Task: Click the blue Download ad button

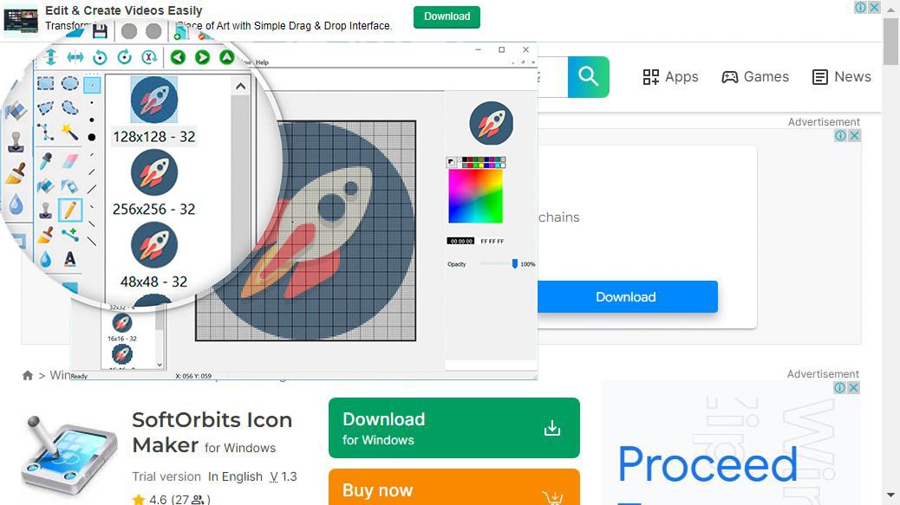Action: pos(625,297)
